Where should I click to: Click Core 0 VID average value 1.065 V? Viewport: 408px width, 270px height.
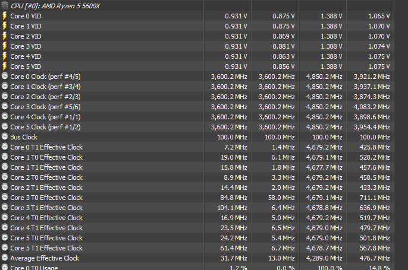(379, 16)
